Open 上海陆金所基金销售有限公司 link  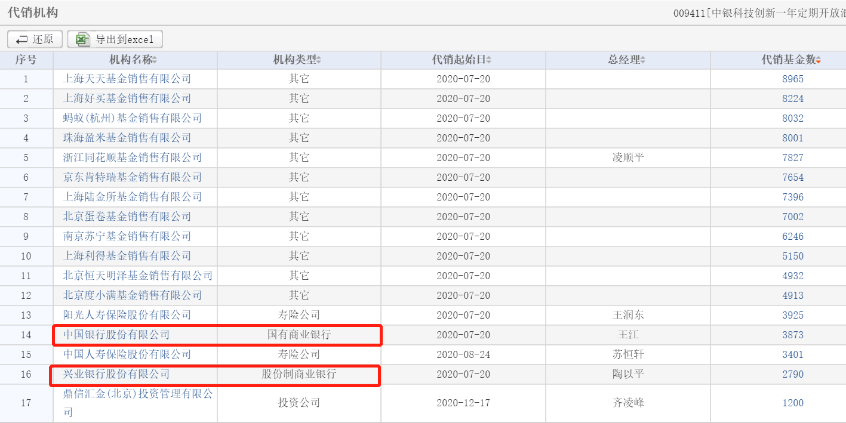pos(133,197)
